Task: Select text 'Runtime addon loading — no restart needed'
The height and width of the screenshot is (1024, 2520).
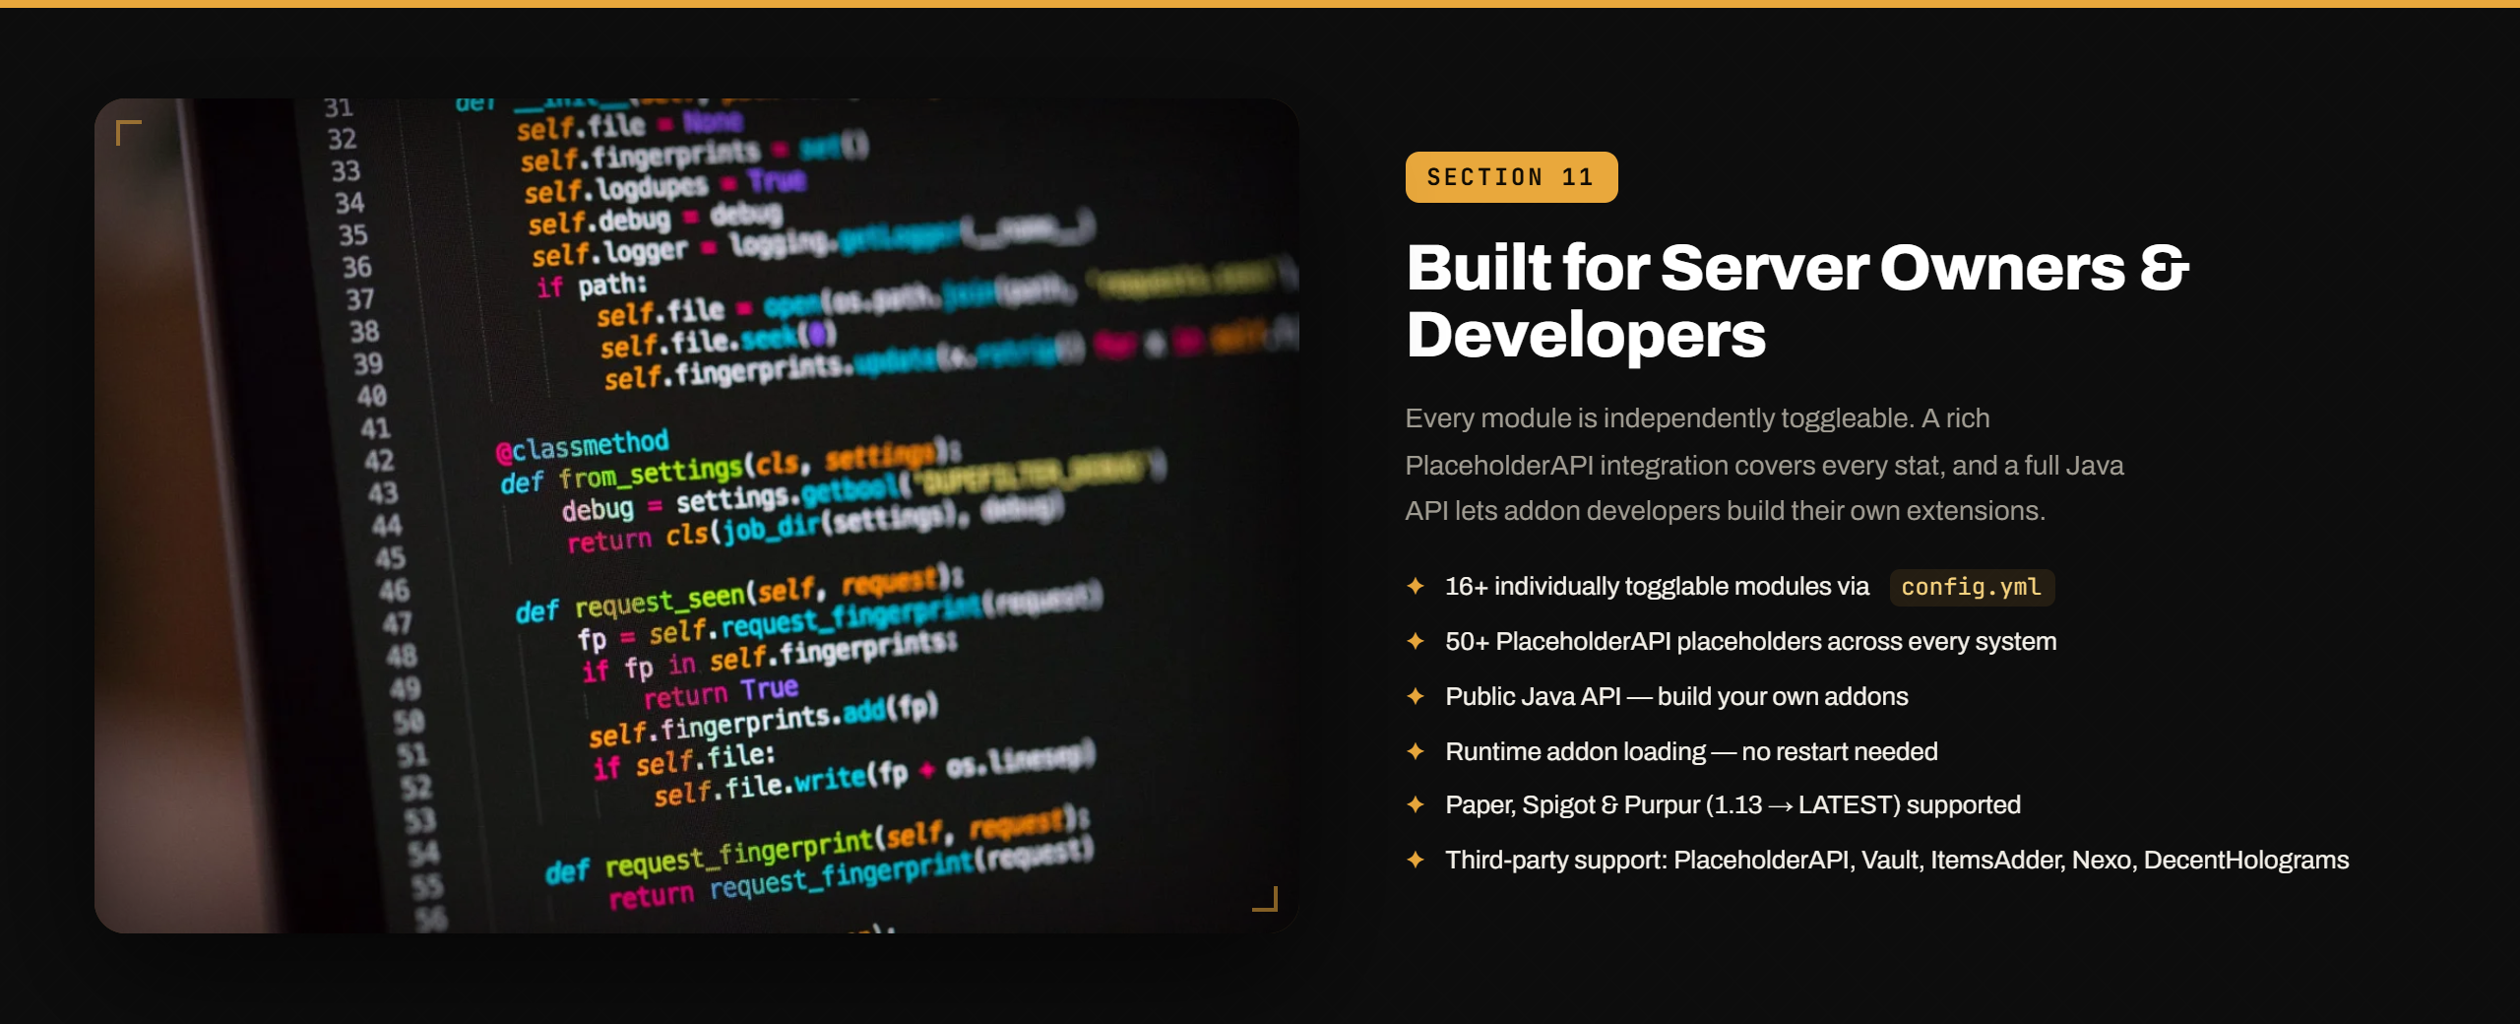Action: coord(1691,751)
